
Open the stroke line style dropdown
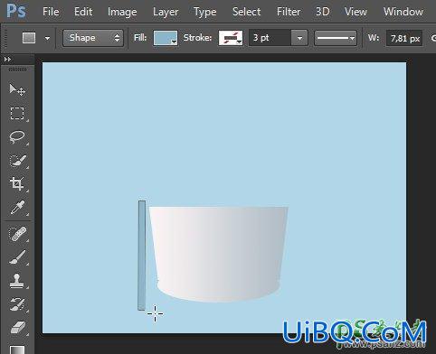pyautogui.click(x=336, y=38)
